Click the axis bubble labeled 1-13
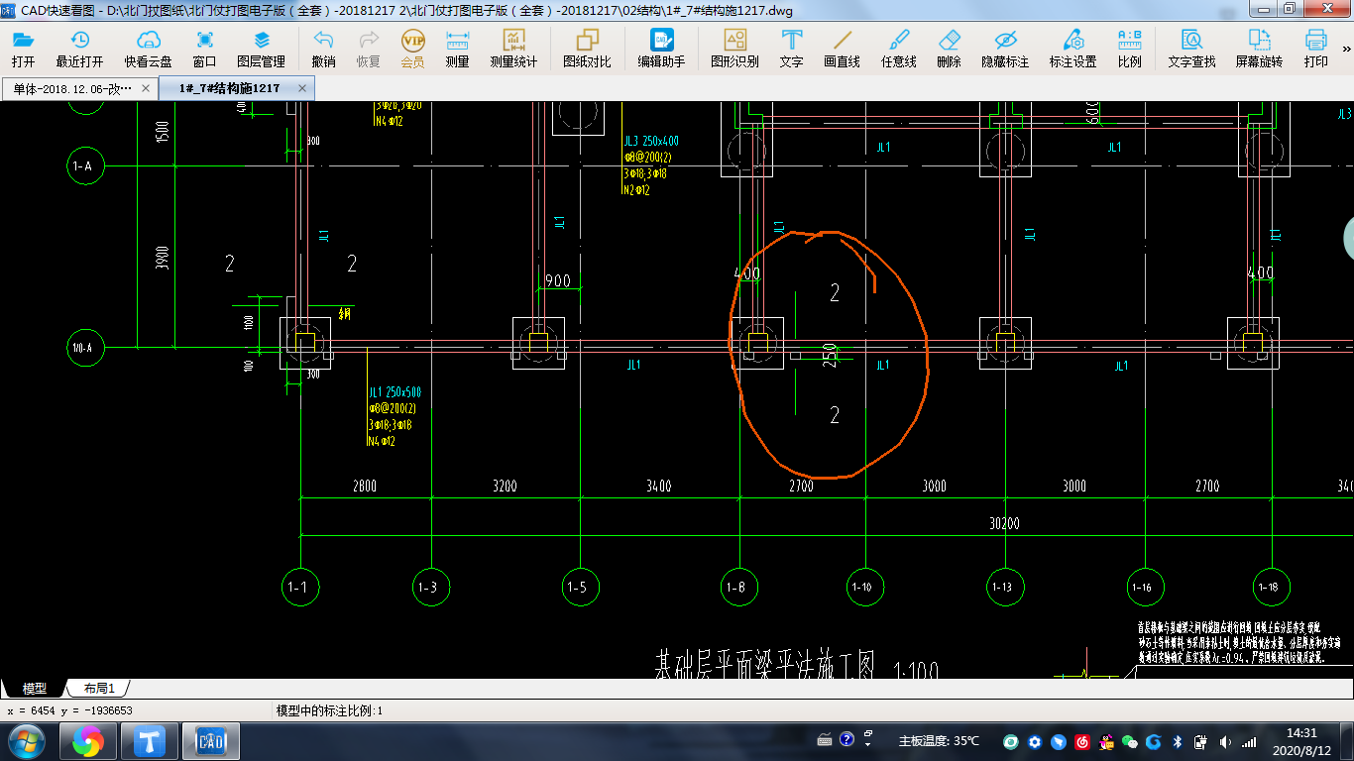The height and width of the screenshot is (761, 1354). pos(1003,587)
